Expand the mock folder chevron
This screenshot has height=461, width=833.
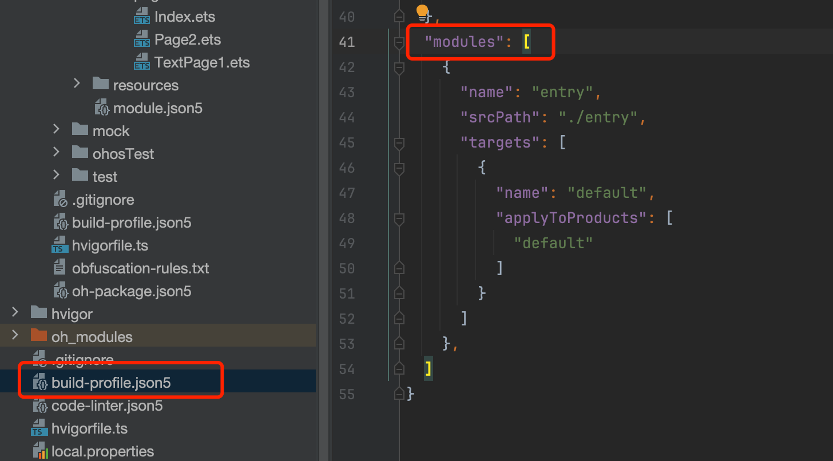56,130
